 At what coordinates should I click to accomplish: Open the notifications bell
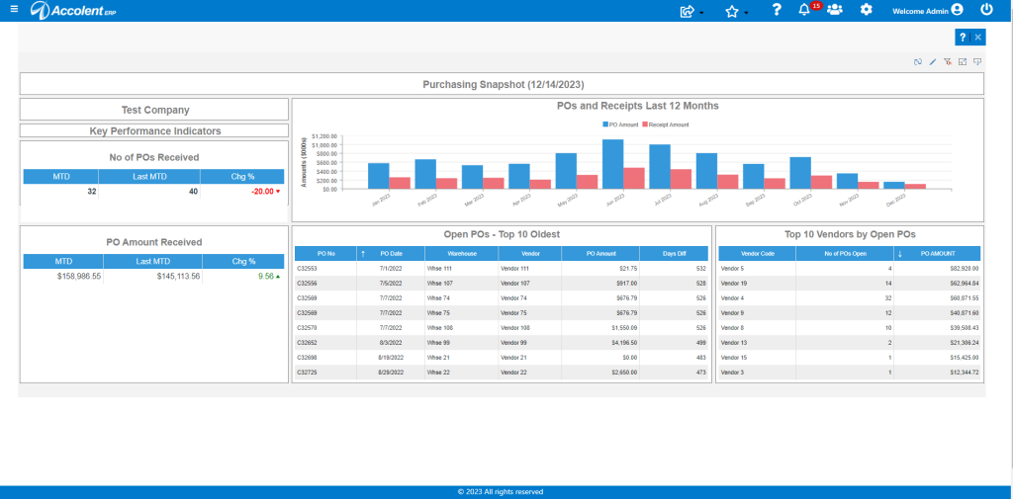[804, 10]
